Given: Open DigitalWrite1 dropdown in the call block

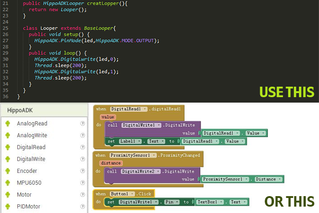Looking at the screenshot, I should pyautogui.click(x=141, y=125).
